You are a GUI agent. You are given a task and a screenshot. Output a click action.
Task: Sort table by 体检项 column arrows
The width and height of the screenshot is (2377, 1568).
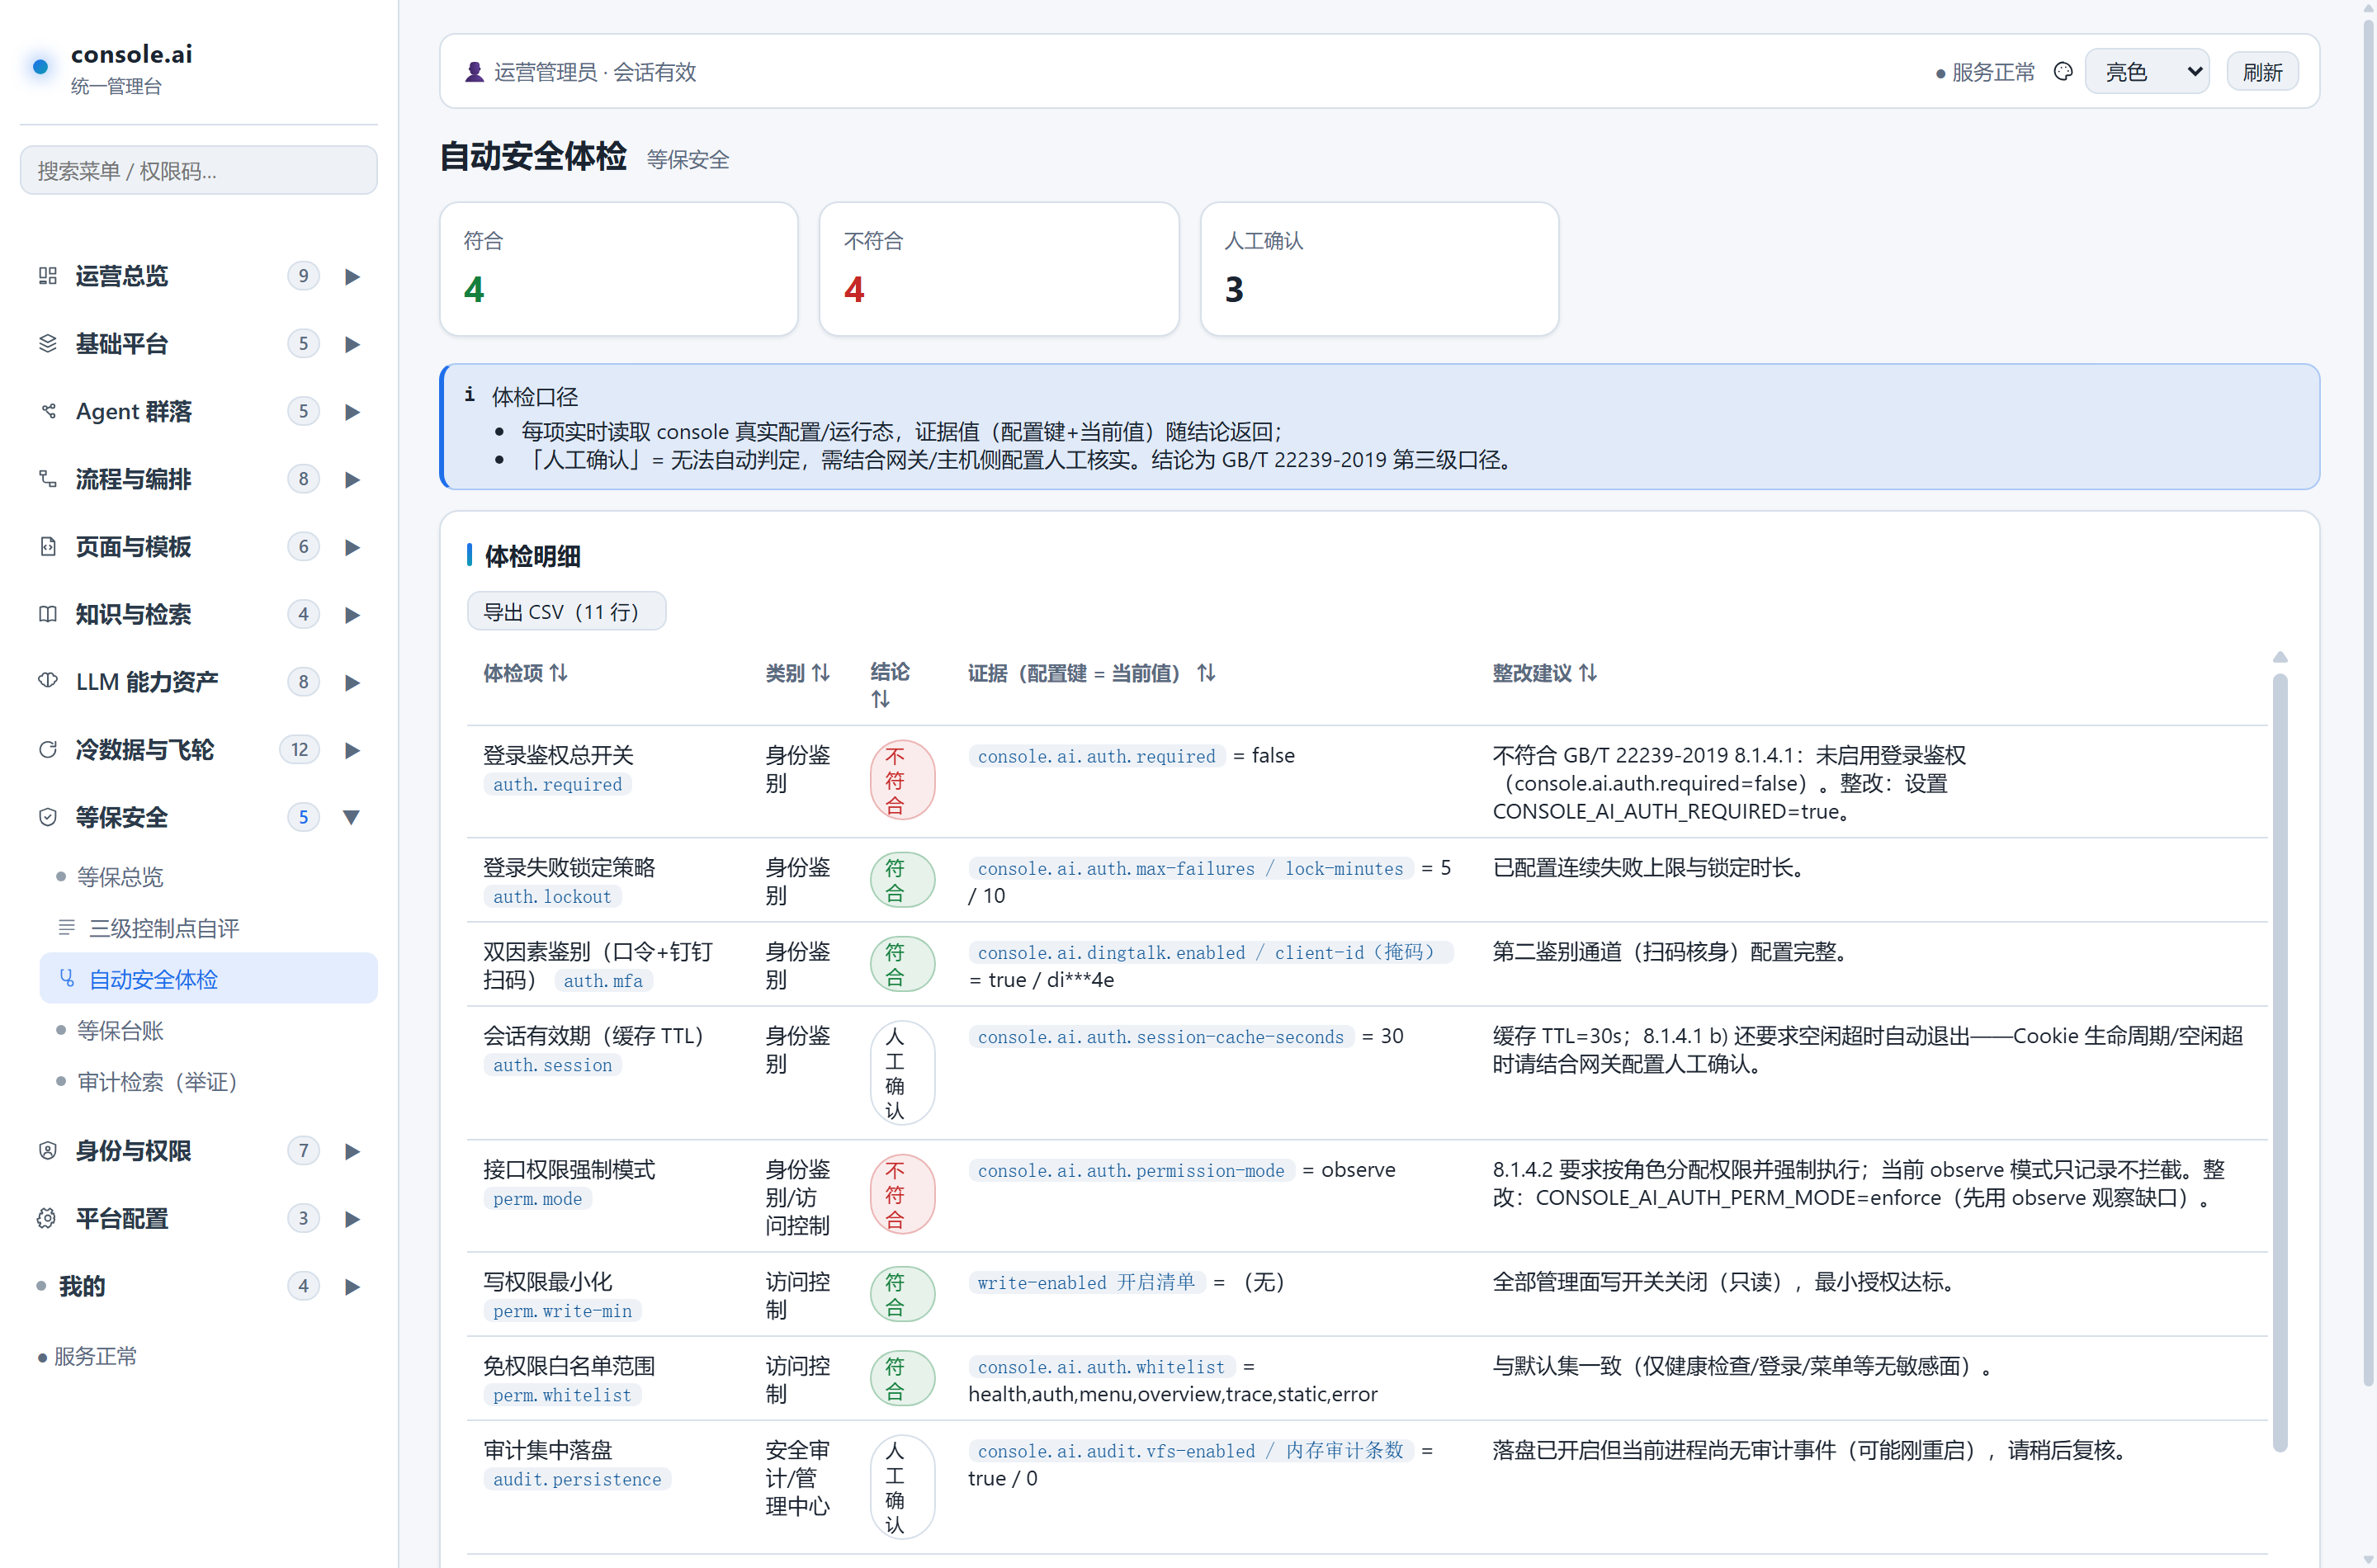559,673
